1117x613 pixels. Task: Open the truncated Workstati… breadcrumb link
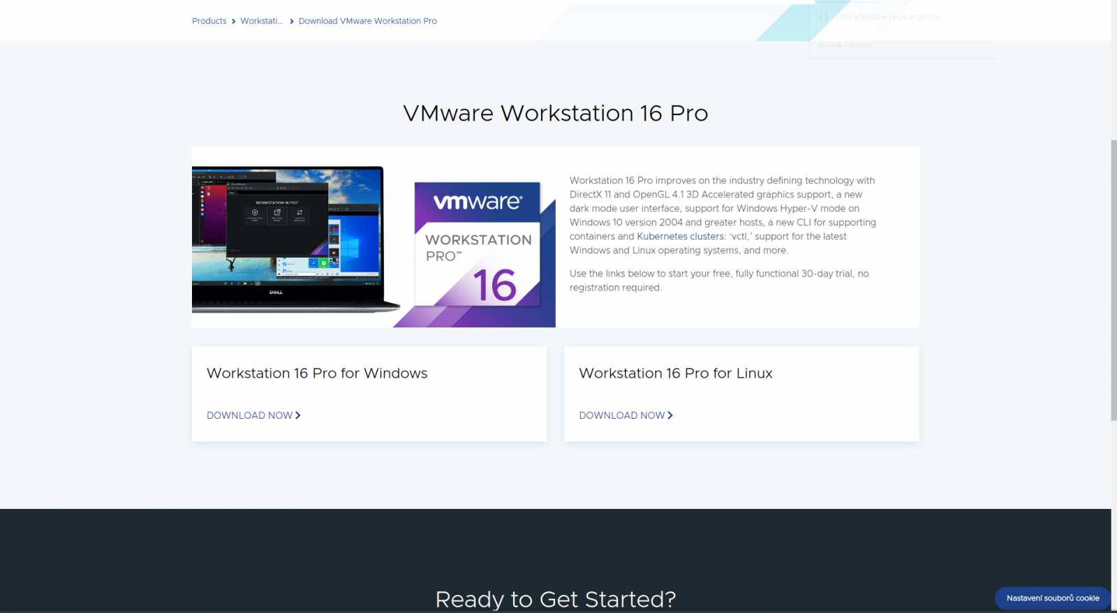tap(261, 21)
